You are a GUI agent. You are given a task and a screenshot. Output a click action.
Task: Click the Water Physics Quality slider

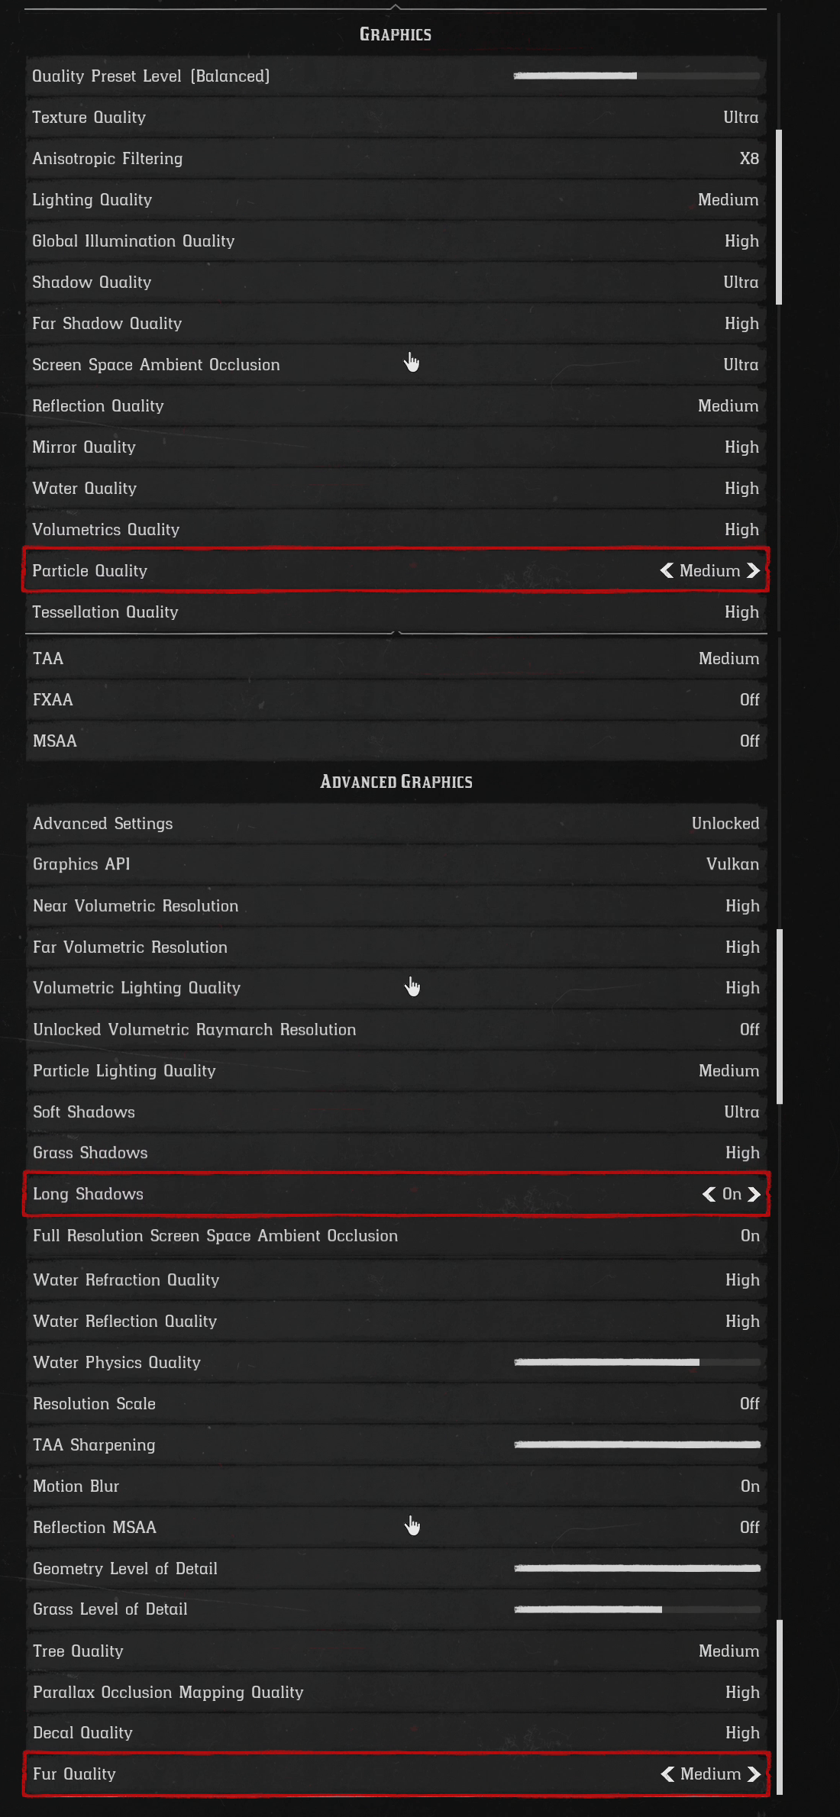pyautogui.click(x=637, y=1363)
